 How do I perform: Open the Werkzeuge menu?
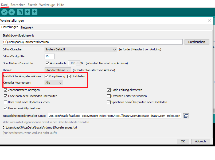(47, 5)
